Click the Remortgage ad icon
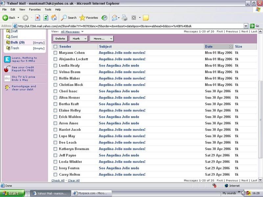263x197 pixels. click(7, 88)
